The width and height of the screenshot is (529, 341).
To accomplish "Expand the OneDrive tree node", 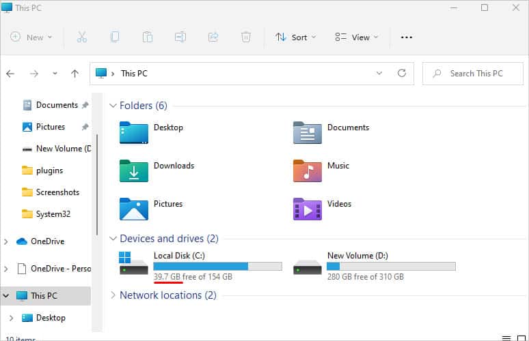I will pyautogui.click(x=5, y=241).
